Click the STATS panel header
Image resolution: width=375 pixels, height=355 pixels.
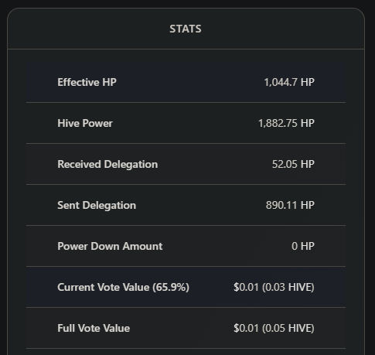(186, 29)
